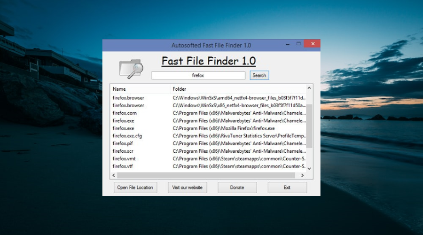The image size is (423, 235).
Task: Click the results list scroll down arrow
Action: click(x=309, y=169)
